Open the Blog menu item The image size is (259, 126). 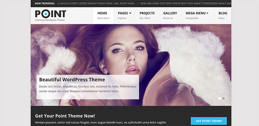click(x=223, y=16)
